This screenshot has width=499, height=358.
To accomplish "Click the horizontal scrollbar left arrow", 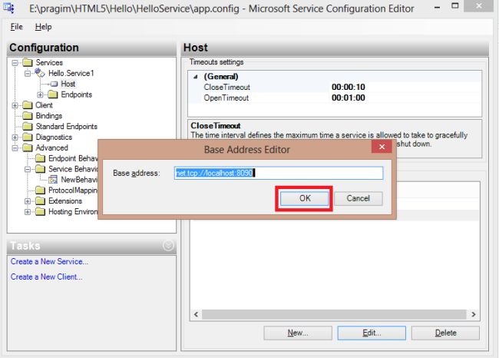I will click(196, 314).
